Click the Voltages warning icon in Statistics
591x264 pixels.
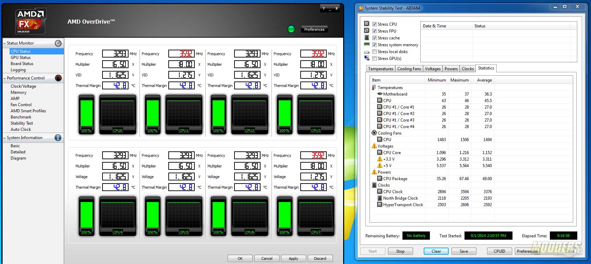(374, 146)
